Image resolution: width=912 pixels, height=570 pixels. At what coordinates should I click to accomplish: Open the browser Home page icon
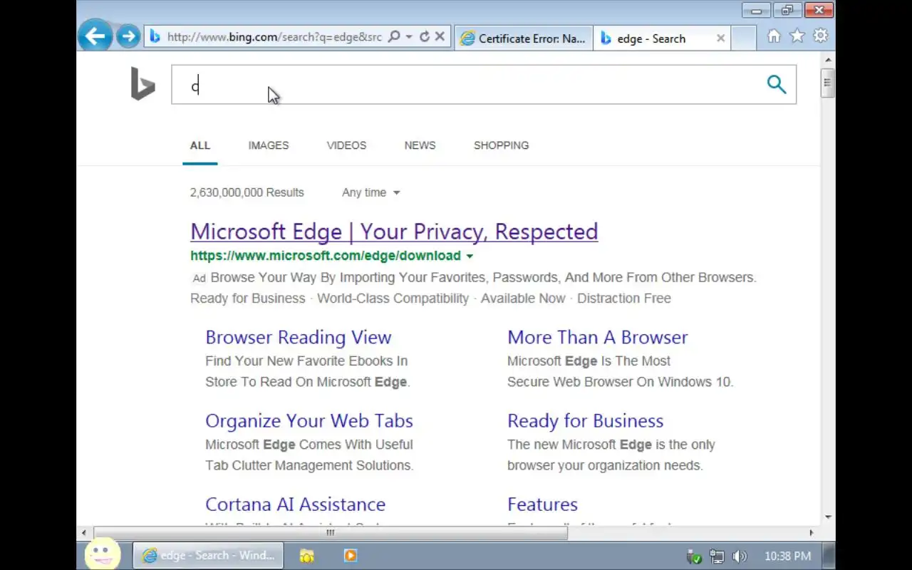pos(774,36)
